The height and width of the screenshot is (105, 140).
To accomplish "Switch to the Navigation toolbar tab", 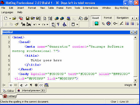I will tap(123, 18).
